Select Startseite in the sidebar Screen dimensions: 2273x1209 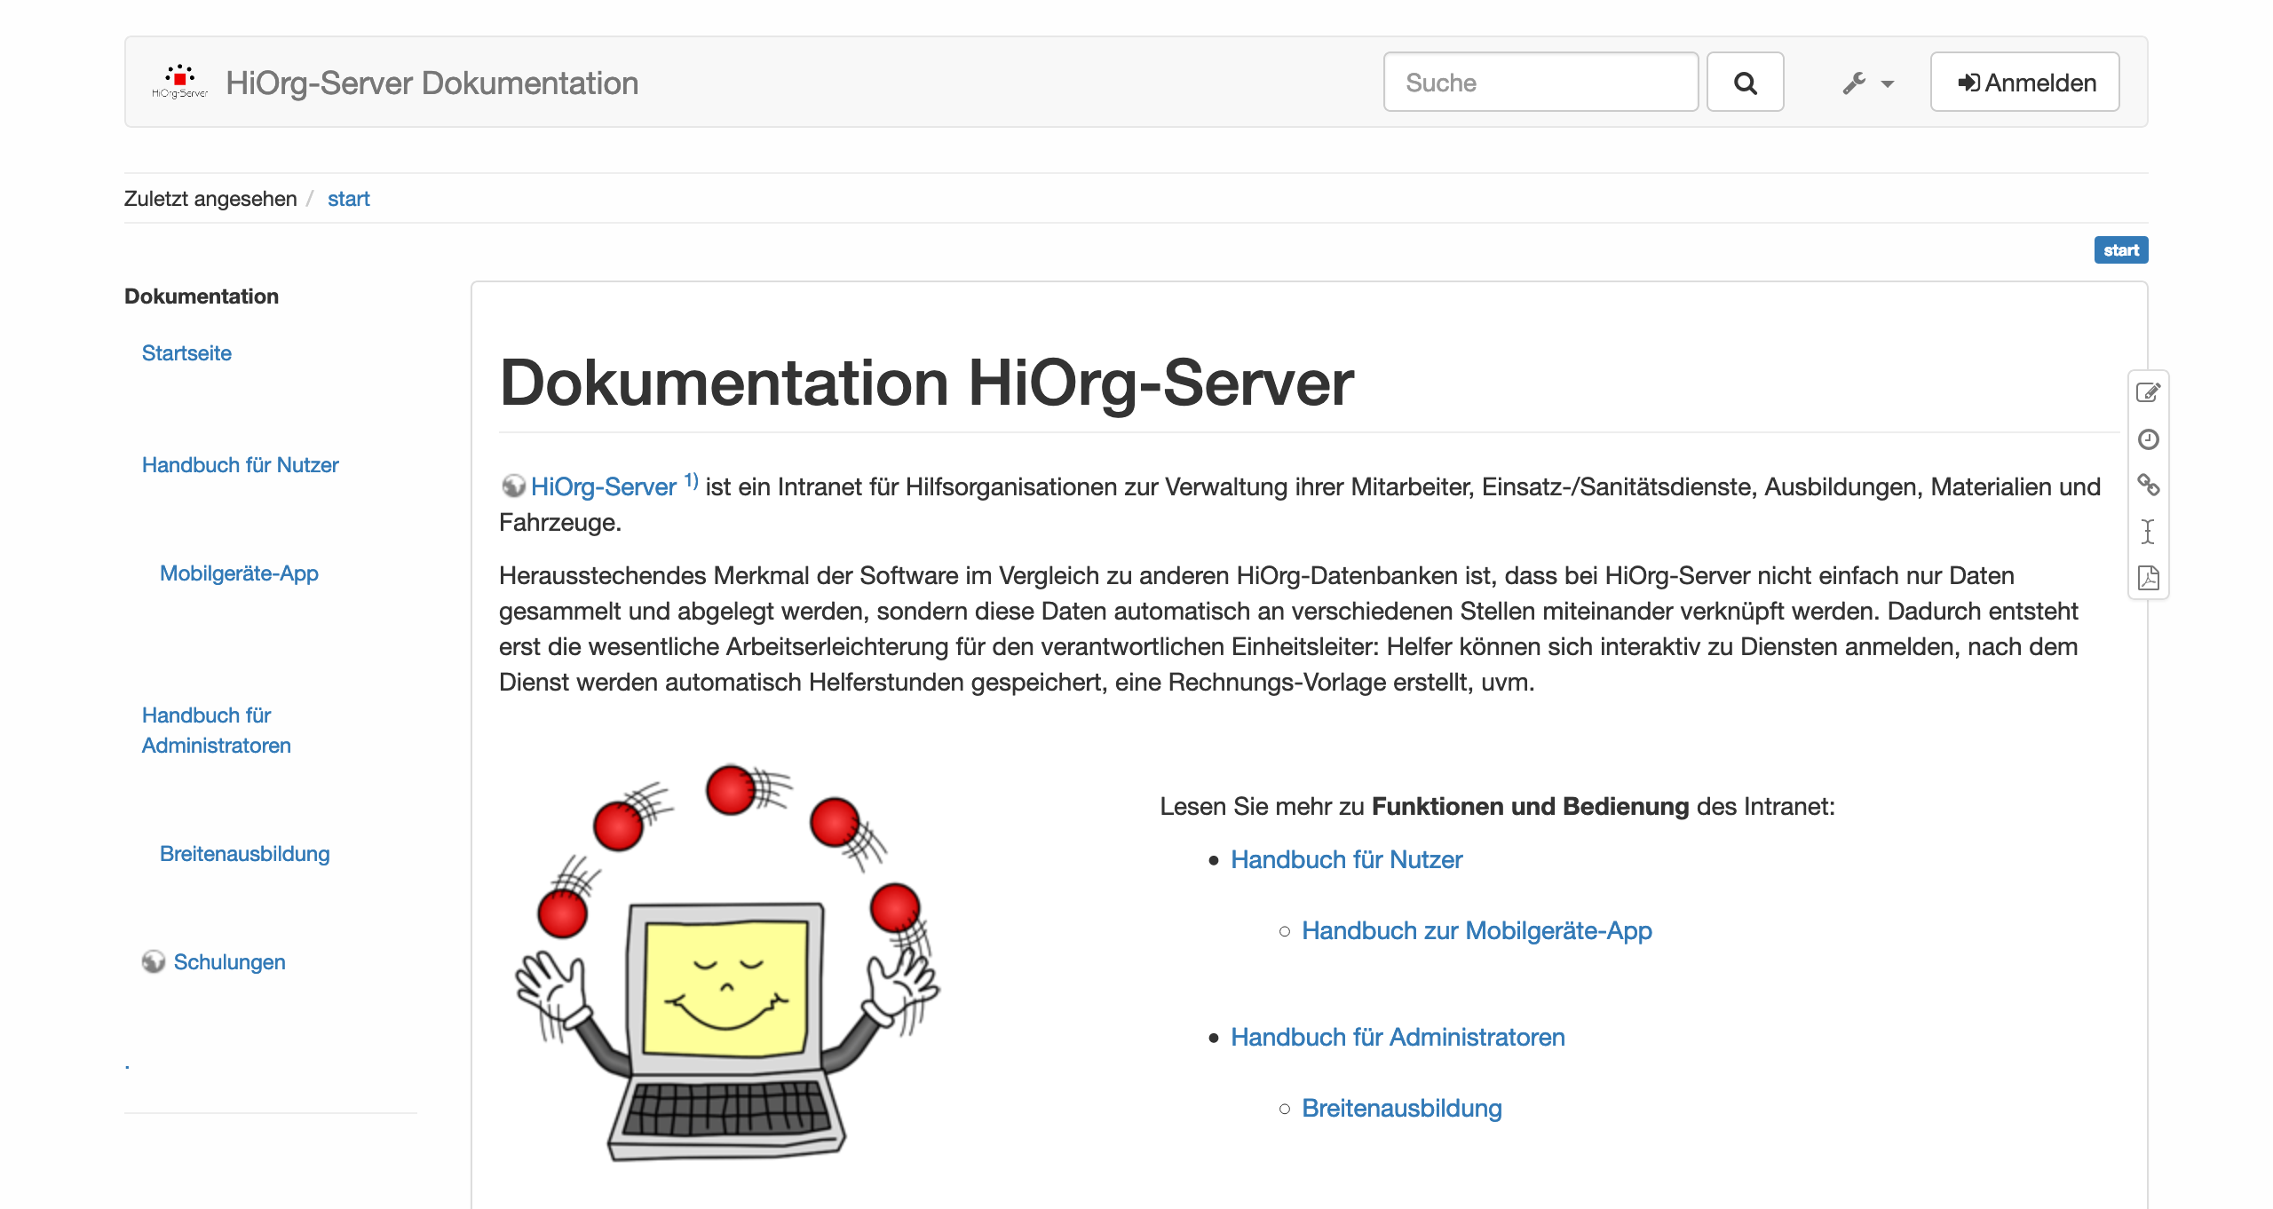[x=186, y=353]
